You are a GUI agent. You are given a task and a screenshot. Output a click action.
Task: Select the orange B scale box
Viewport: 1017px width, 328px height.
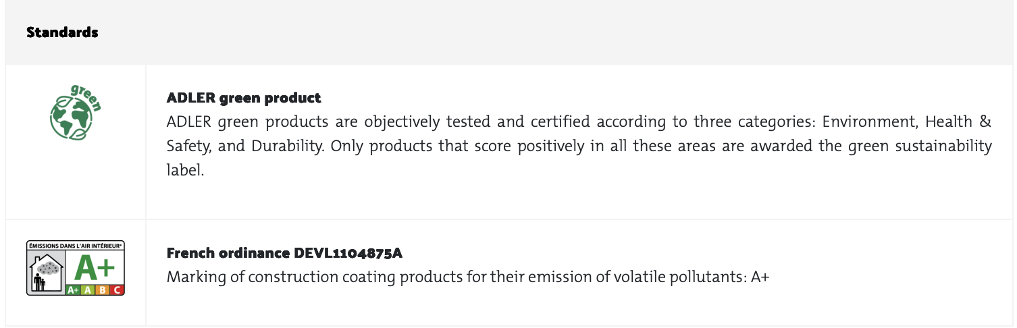103,290
